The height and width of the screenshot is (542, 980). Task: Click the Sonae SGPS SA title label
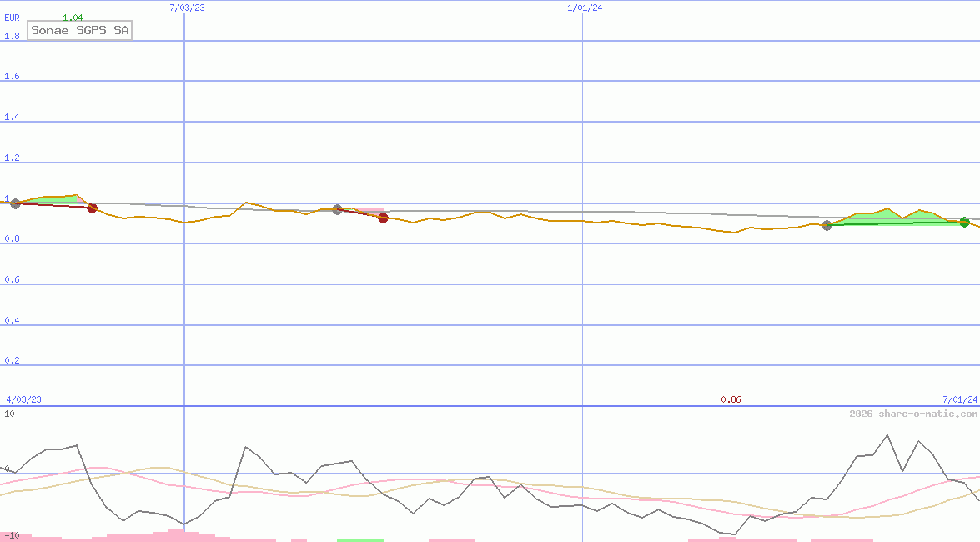tap(80, 30)
